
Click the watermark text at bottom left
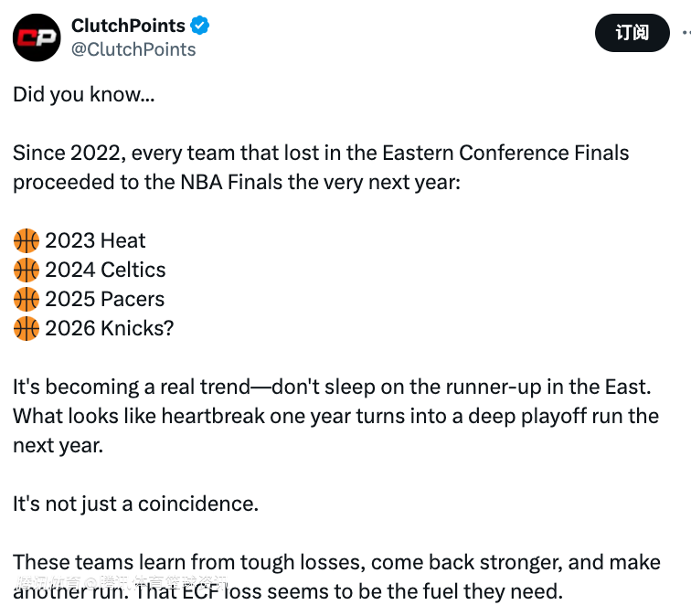click(x=122, y=582)
